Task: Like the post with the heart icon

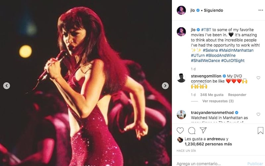Action: [180, 130]
